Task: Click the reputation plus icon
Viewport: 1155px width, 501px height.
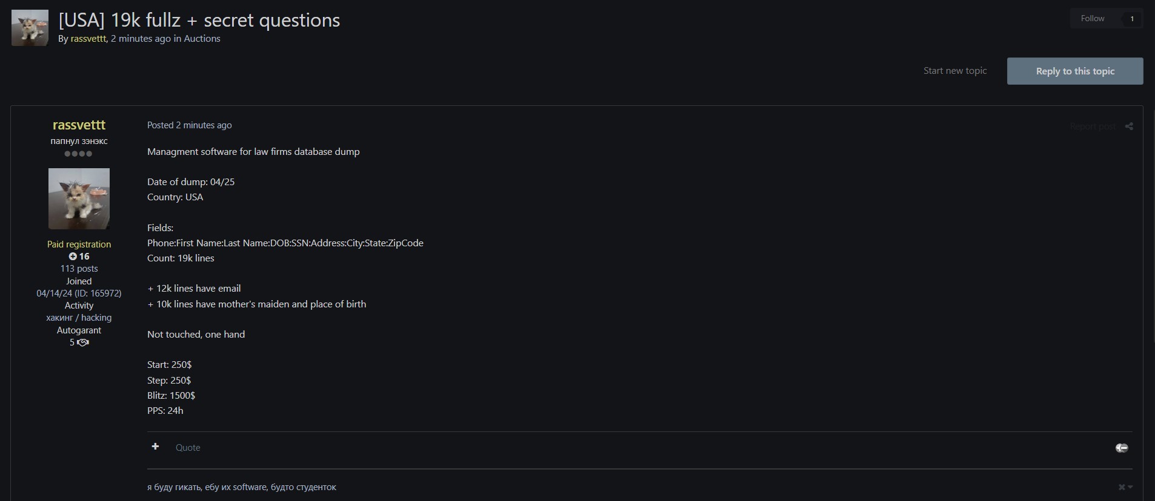Action: 73,257
